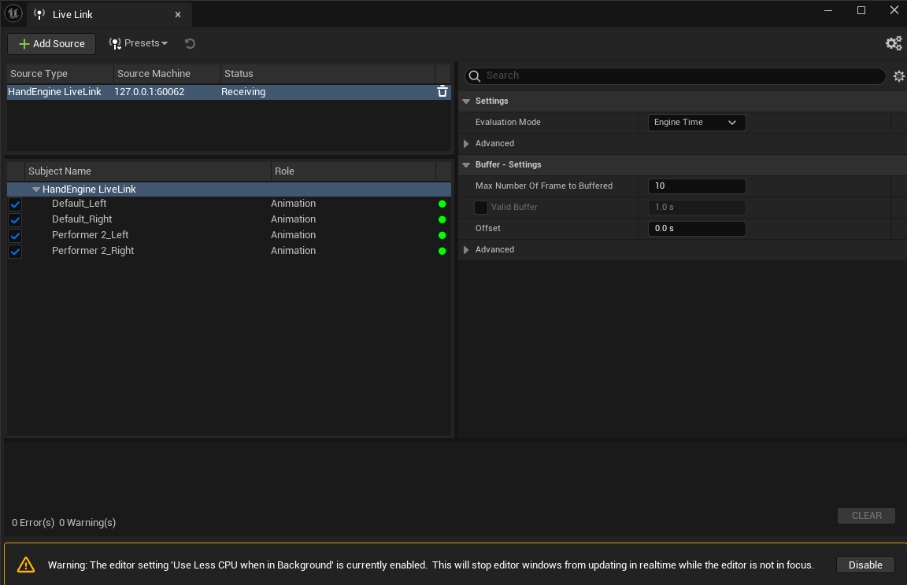This screenshot has height=585, width=907.
Task: Collapse the Settings section
Action: coord(466,101)
